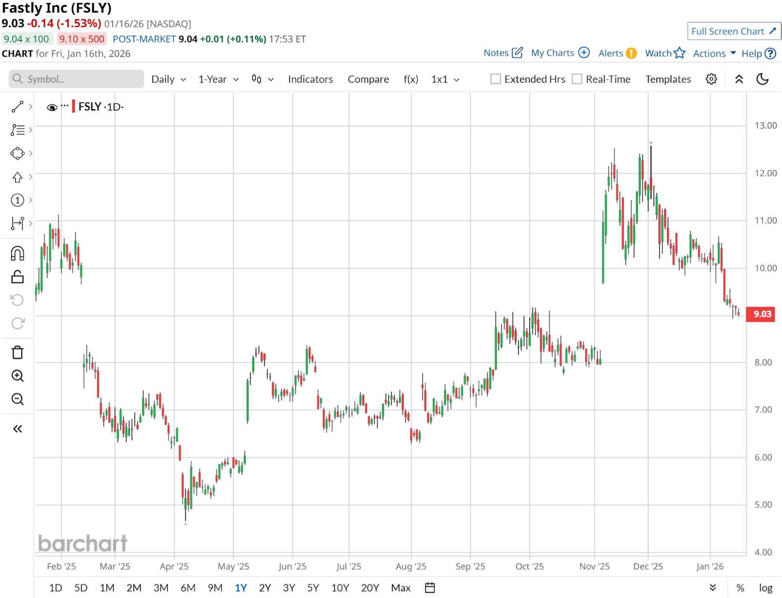
Task: Click the FSLY red series color marker
Action: [x=73, y=106]
